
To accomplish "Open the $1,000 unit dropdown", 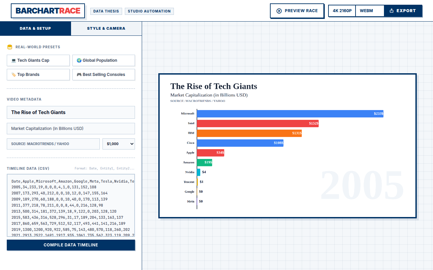I will click(x=119, y=144).
